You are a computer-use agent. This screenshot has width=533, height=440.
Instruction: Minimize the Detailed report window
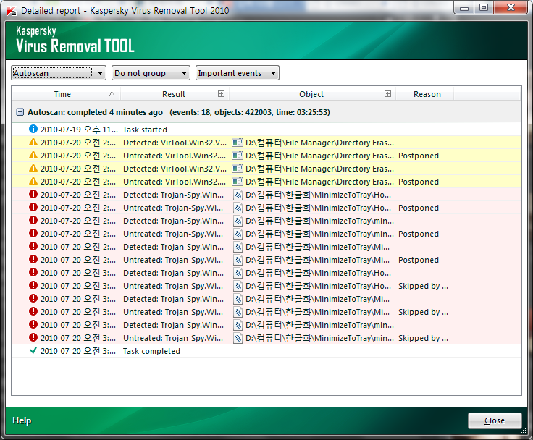point(464,8)
